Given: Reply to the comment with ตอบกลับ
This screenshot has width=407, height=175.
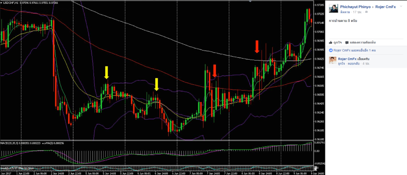Looking at the screenshot, I should [x=354, y=63].
